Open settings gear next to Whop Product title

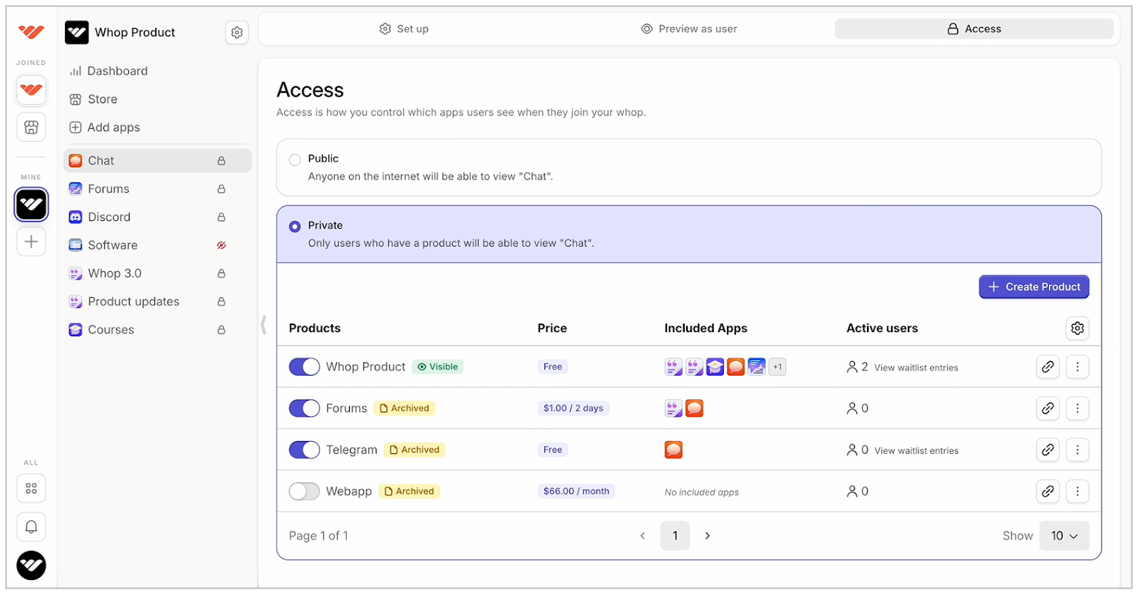237,32
